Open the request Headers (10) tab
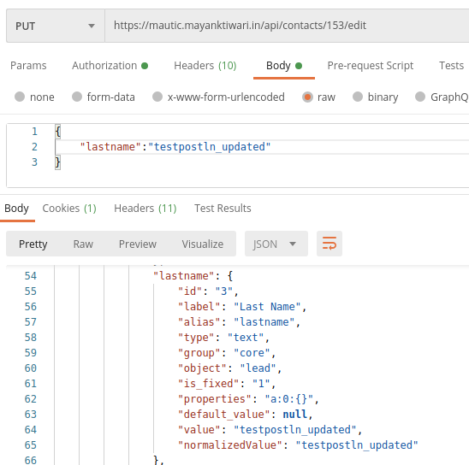The image size is (469, 465). (205, 66)
